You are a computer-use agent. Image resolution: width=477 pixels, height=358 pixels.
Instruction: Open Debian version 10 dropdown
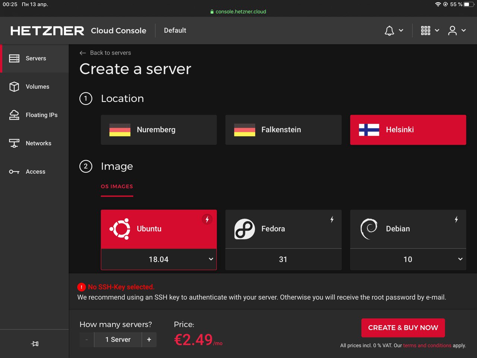click(x=408, y=259)
